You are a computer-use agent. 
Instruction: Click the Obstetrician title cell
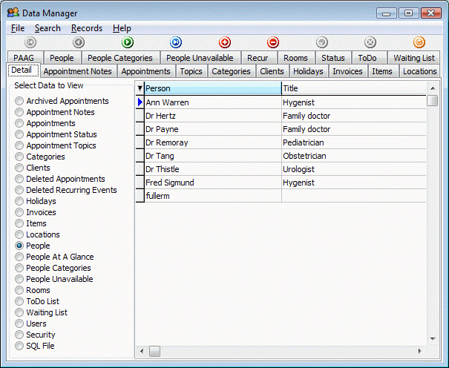354,156
